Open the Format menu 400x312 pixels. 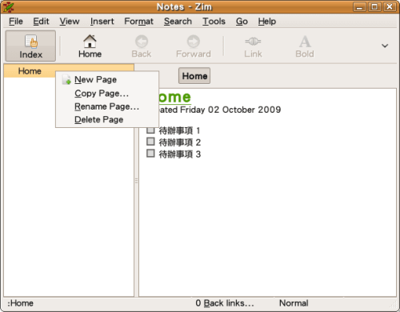point(138,22)
